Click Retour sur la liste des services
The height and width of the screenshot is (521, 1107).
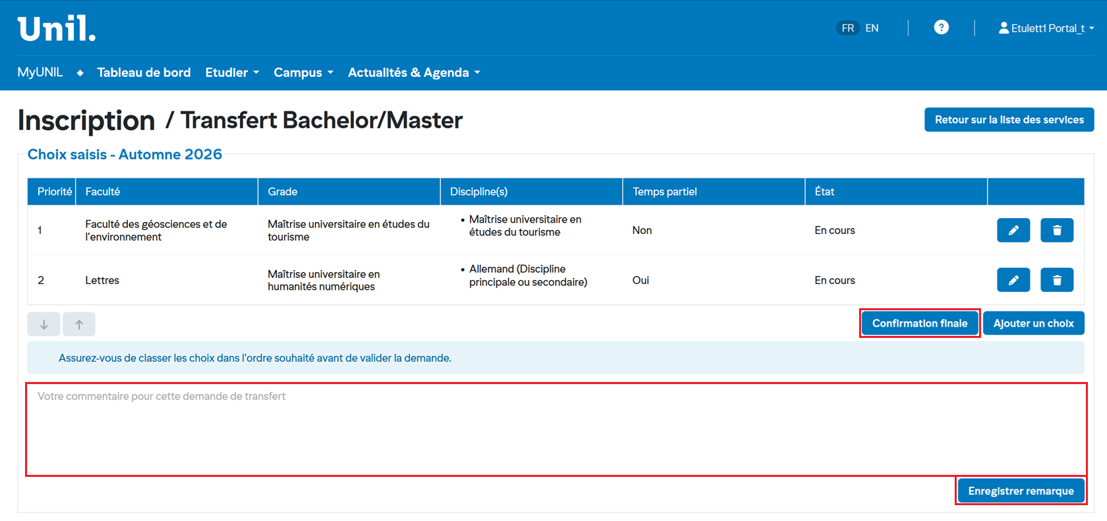pyautogui.click(x=1009, y=120)
